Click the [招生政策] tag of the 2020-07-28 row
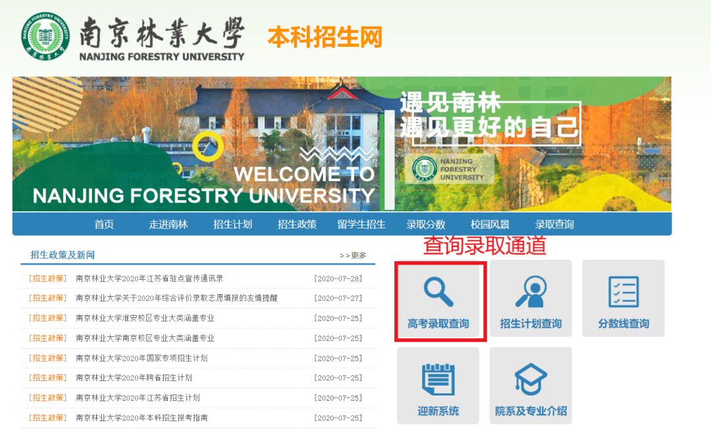 point(47,278)
